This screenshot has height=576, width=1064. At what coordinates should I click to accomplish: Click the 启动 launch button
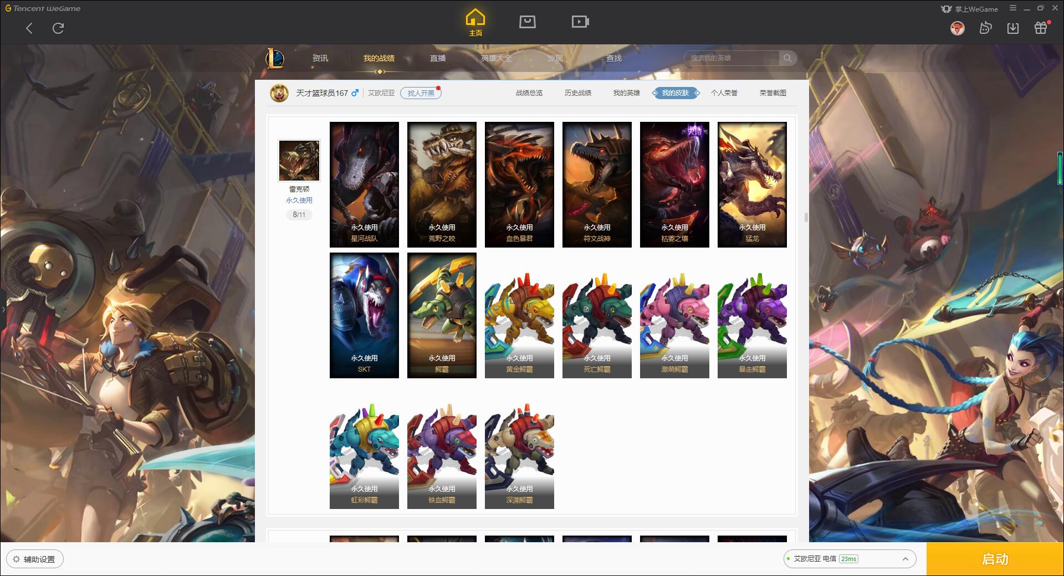pos(995,559)
